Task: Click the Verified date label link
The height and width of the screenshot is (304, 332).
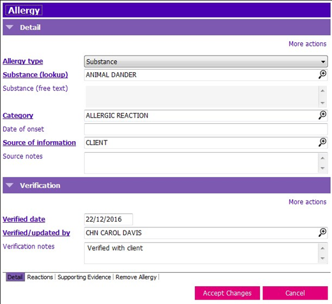Action: click(24, 219)
